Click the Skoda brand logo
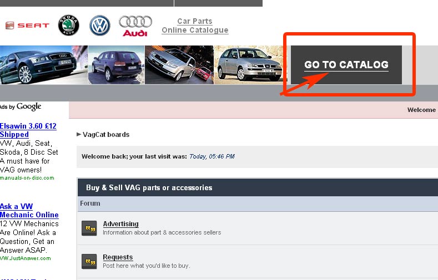The image size is (438, 280). coord(69,26)
